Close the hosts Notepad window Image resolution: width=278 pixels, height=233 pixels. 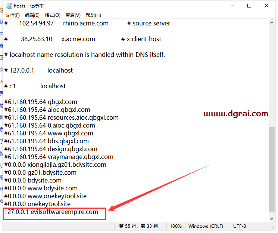[266, 6]
